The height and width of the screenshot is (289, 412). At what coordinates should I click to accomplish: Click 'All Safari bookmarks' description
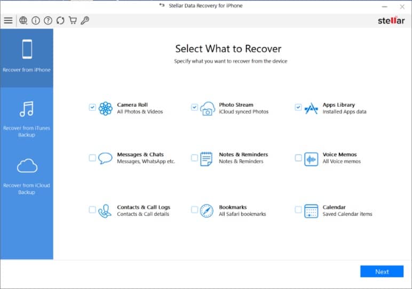[x=242, y=214]
